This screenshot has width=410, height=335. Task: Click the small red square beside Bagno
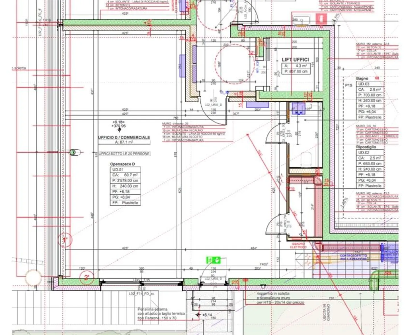pos(377,78)
